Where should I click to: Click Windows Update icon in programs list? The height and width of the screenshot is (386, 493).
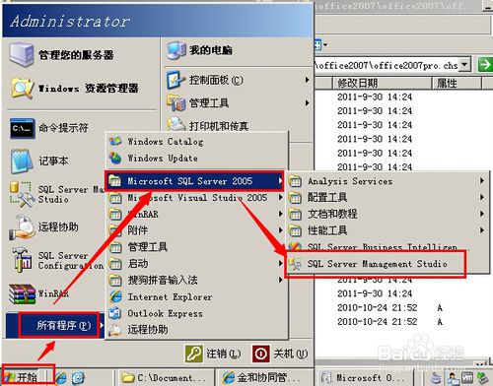coord(115,158)
